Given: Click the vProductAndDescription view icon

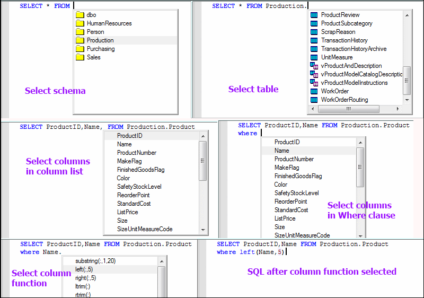Looking at the screenshot, I should (314, 66).
